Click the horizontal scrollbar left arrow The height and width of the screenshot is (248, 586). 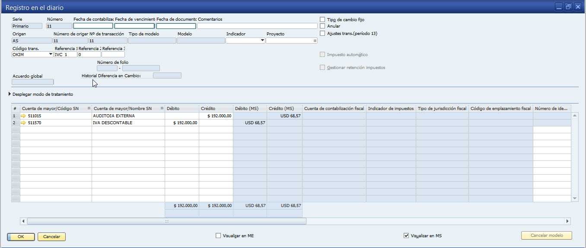coord(23,221)
